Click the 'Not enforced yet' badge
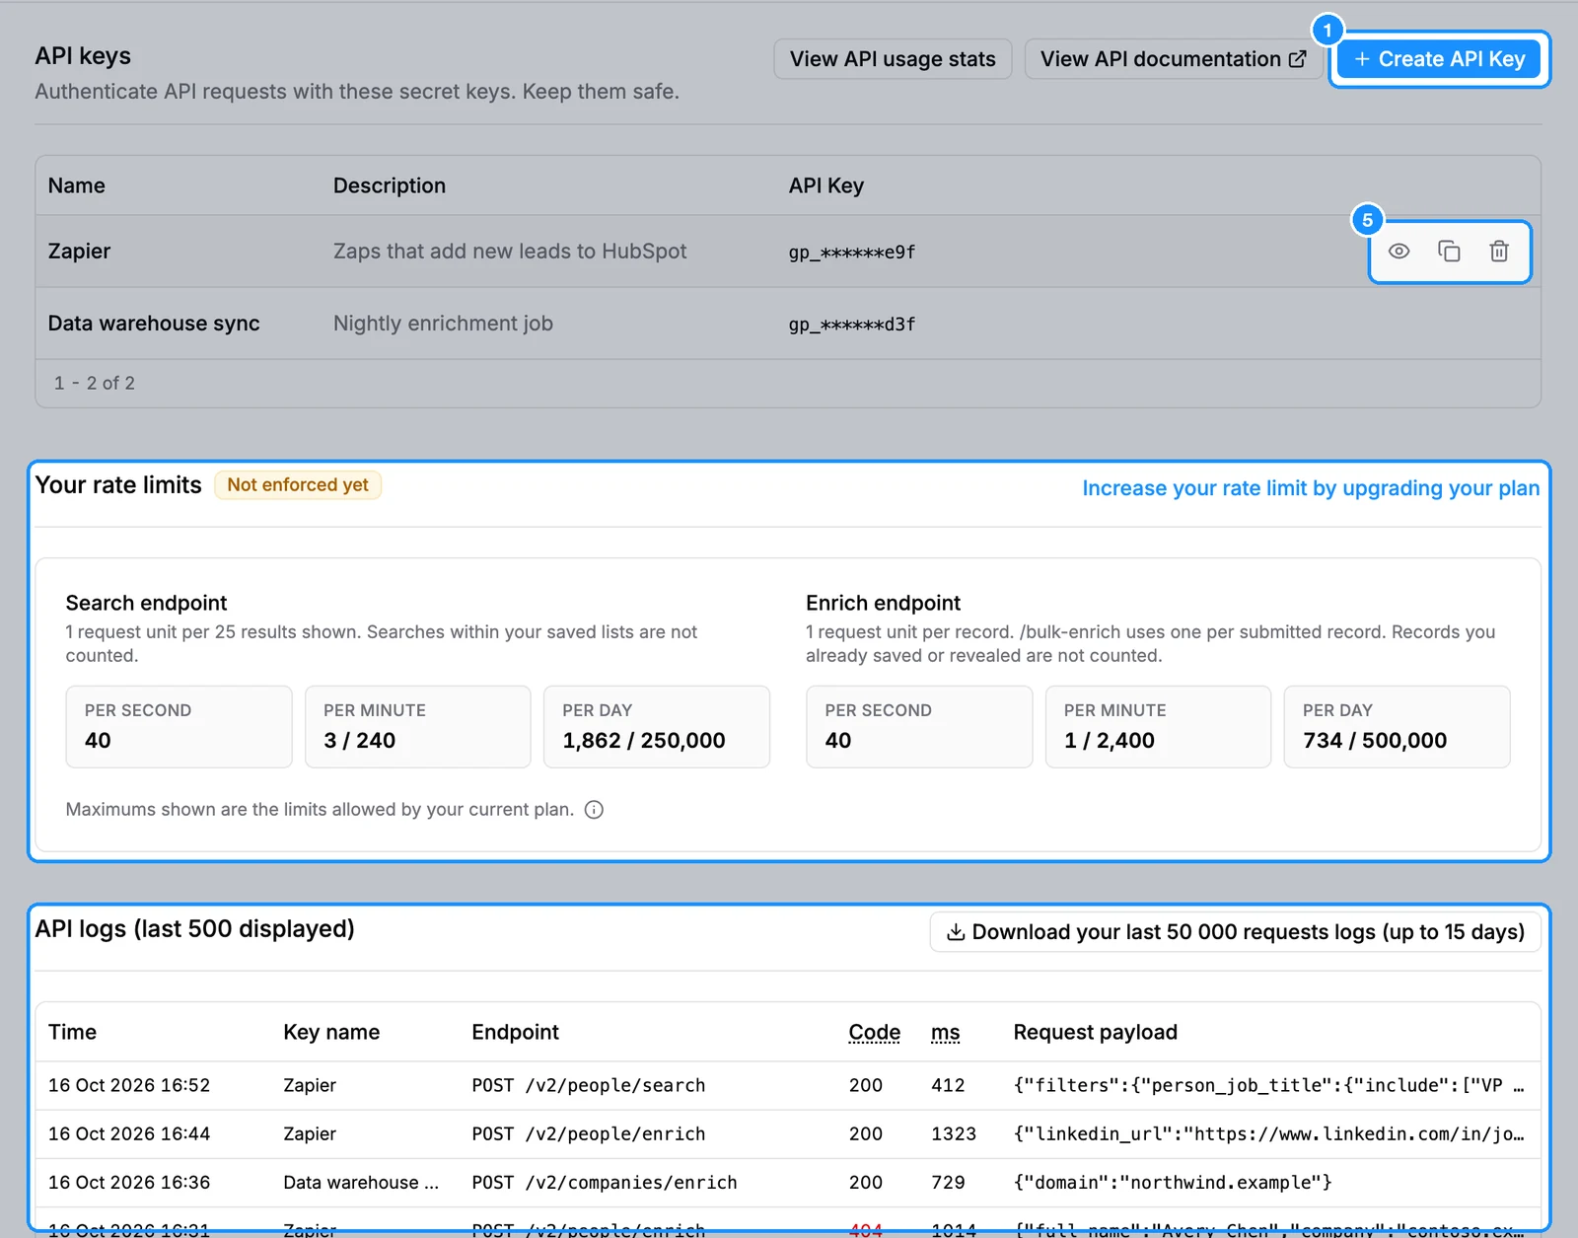 click(x=298, y=485)
